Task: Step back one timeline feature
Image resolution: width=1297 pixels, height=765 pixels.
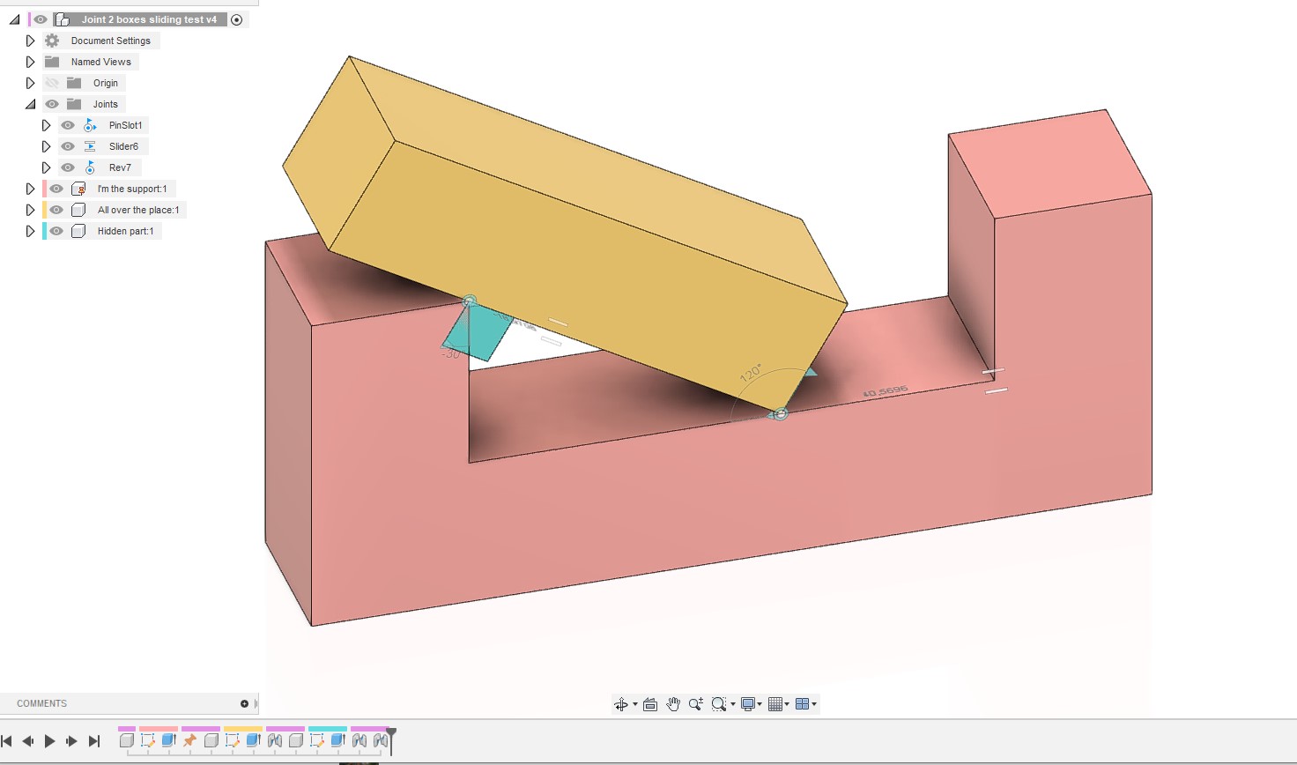Action: pos(28,741)
